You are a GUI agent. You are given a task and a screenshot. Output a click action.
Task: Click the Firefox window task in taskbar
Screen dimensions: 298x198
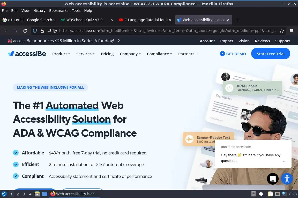[x=74, y=194]
